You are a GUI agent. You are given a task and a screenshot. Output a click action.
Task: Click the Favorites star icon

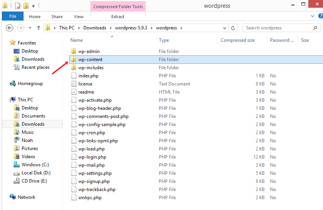click(x=13, y=43)
